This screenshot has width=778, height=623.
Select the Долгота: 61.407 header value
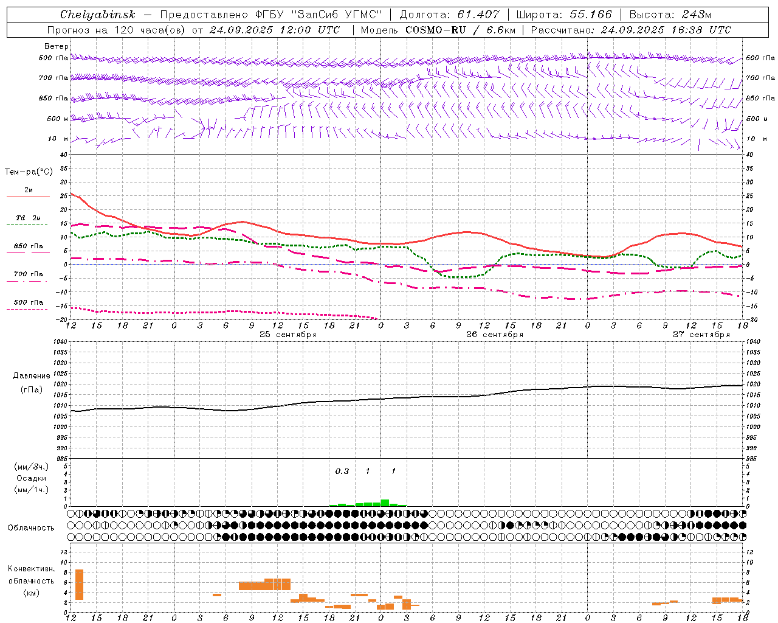point(450,15)
